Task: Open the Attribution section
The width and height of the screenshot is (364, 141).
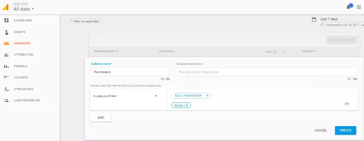Action: click(24, 55)
